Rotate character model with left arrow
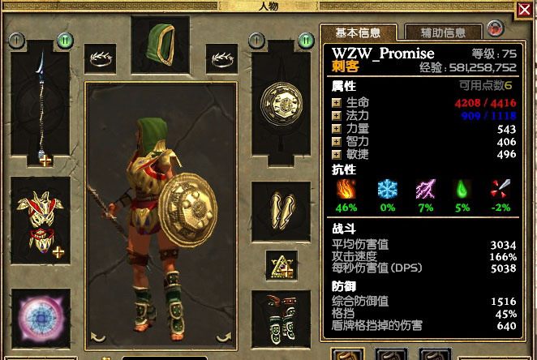 pos(98,337)
